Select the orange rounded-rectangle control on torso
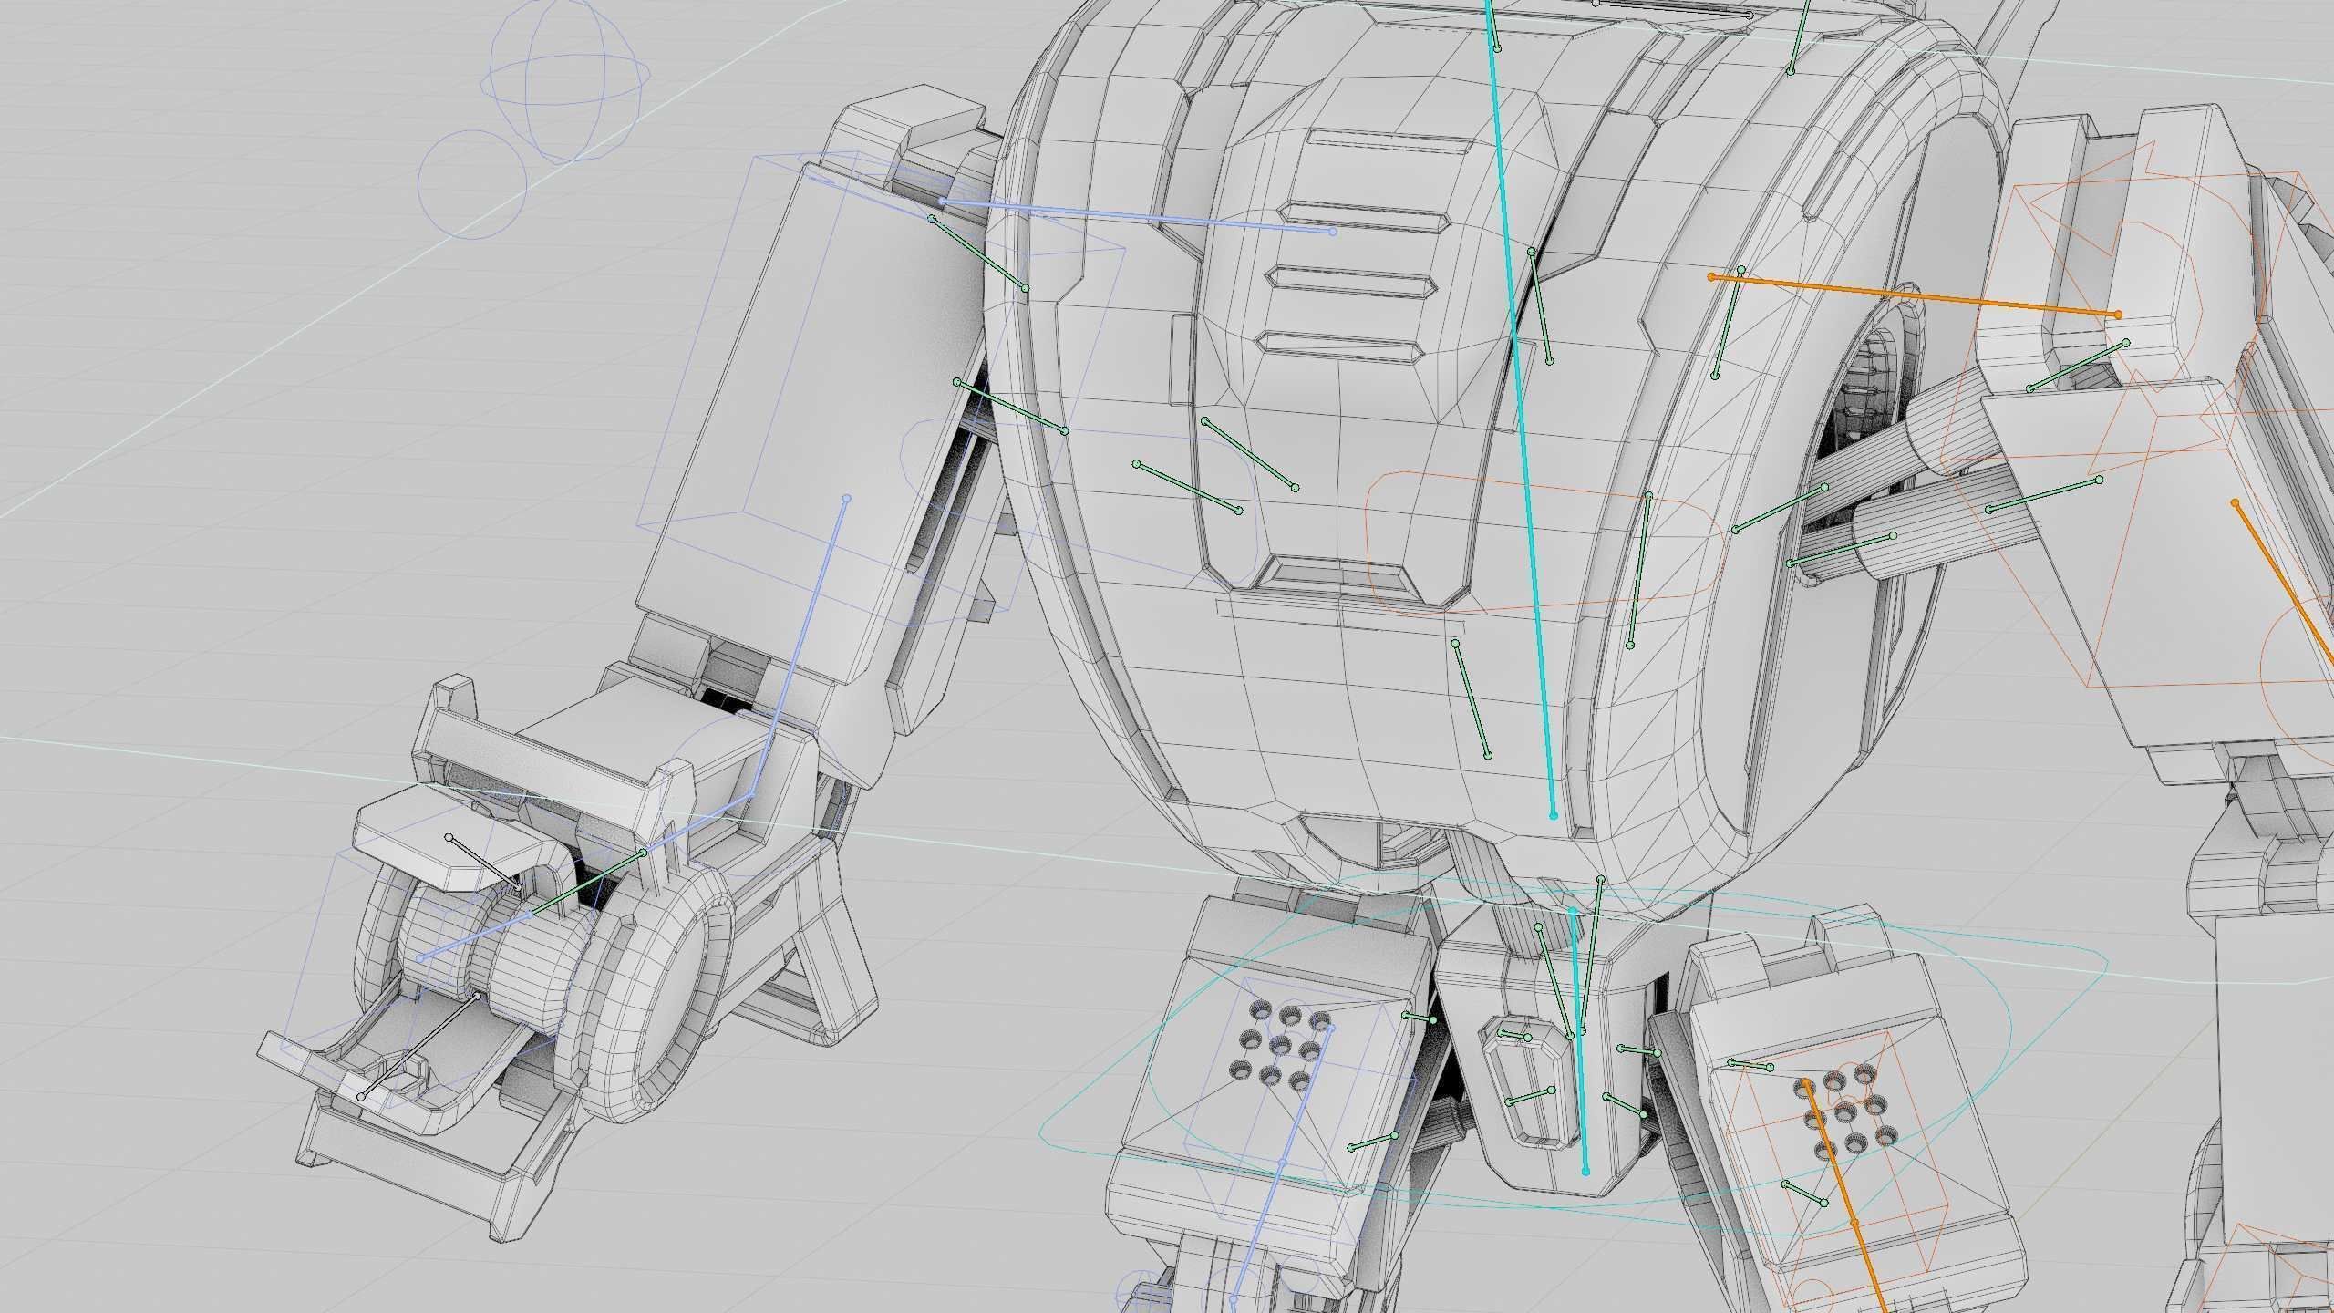The width and height of the screenshot is (2334, 1313). click(x=1544, y=542)
